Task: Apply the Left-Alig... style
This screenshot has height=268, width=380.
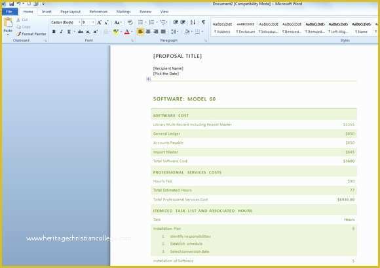Action: click(338, 28)
